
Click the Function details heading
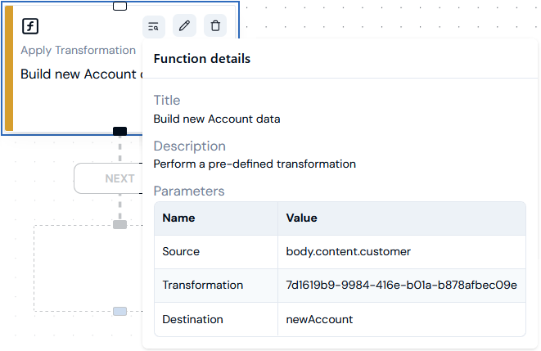pyautogui.click(x=202, y=59)
